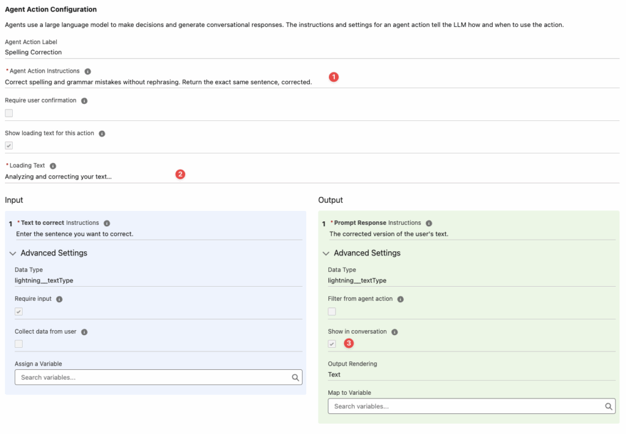Open info tooltip for Show in conversation
Image resolution: width=626 pixels, height=434 pixels.
pyautogui.click(x=394, y=332)
